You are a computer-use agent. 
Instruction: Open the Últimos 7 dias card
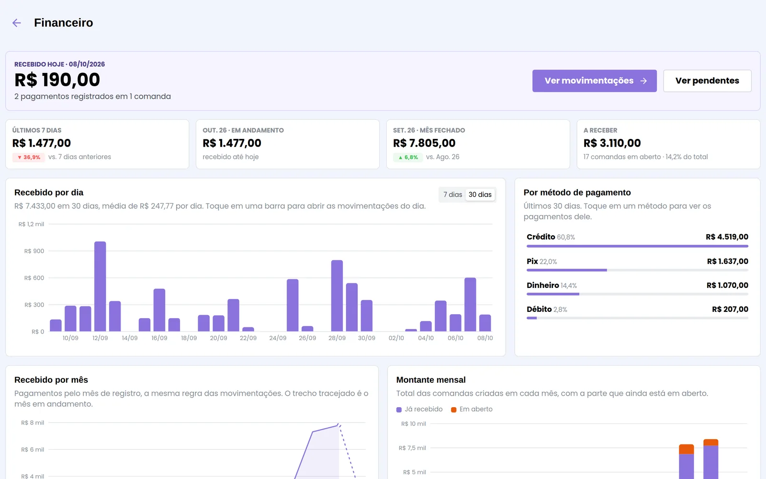click(97, 144)
